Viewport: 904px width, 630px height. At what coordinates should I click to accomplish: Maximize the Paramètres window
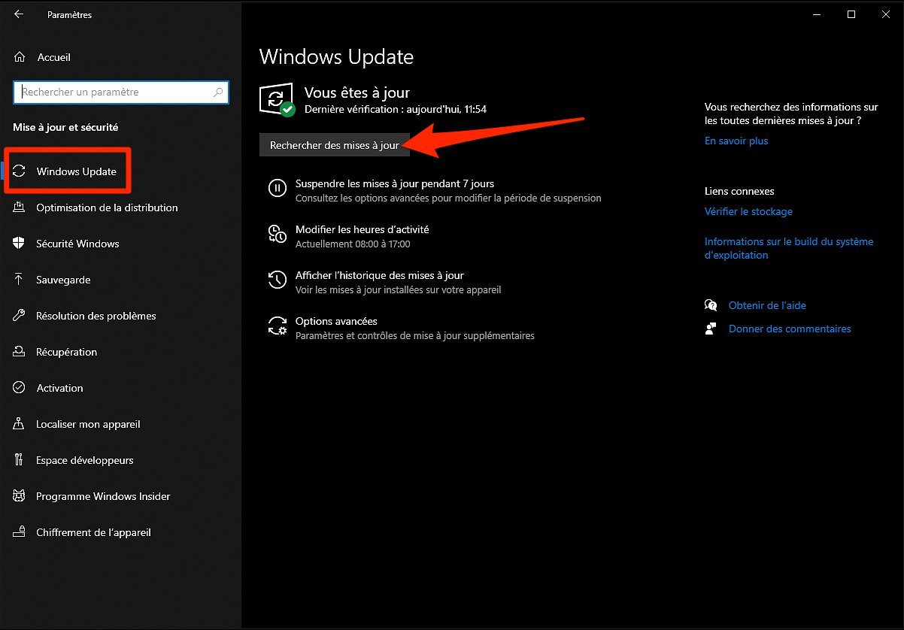point(851,14)
